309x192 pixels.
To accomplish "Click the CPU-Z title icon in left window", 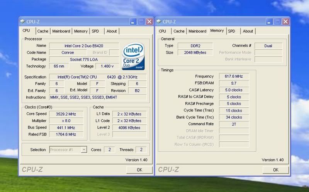I will point(22,22).
